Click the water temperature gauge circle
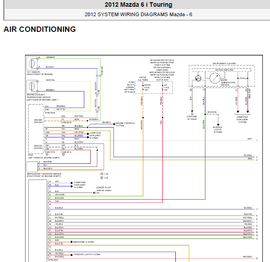Image resolution: width=270 pixels, height=262 pixels. [x=215, y=78]
